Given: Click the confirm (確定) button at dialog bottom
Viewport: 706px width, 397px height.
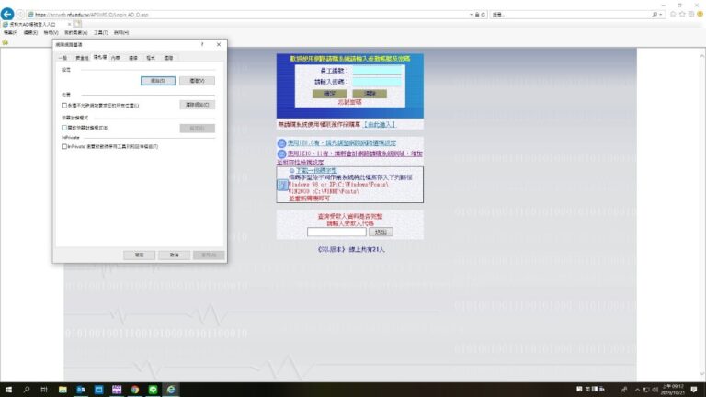Looking at the screenshot, I should point(139,255).
